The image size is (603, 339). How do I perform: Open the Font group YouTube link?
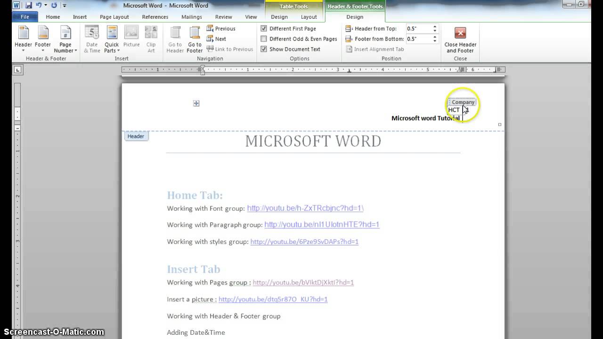point(305,208)
